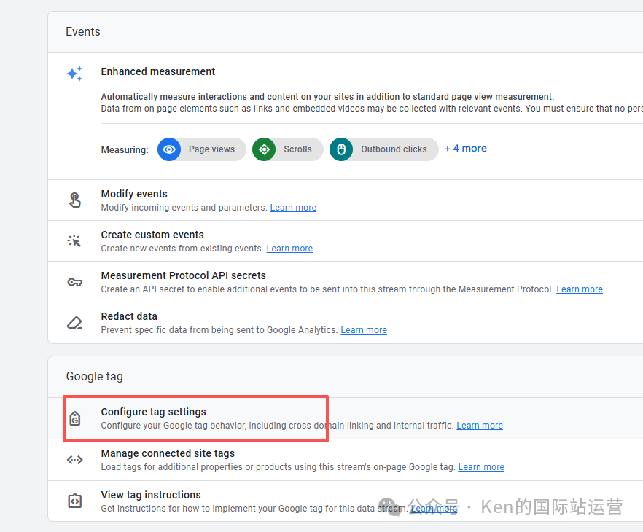Click the Create custom events cursor icon
This screenshot has width=643, height=532.
point(74,240)
